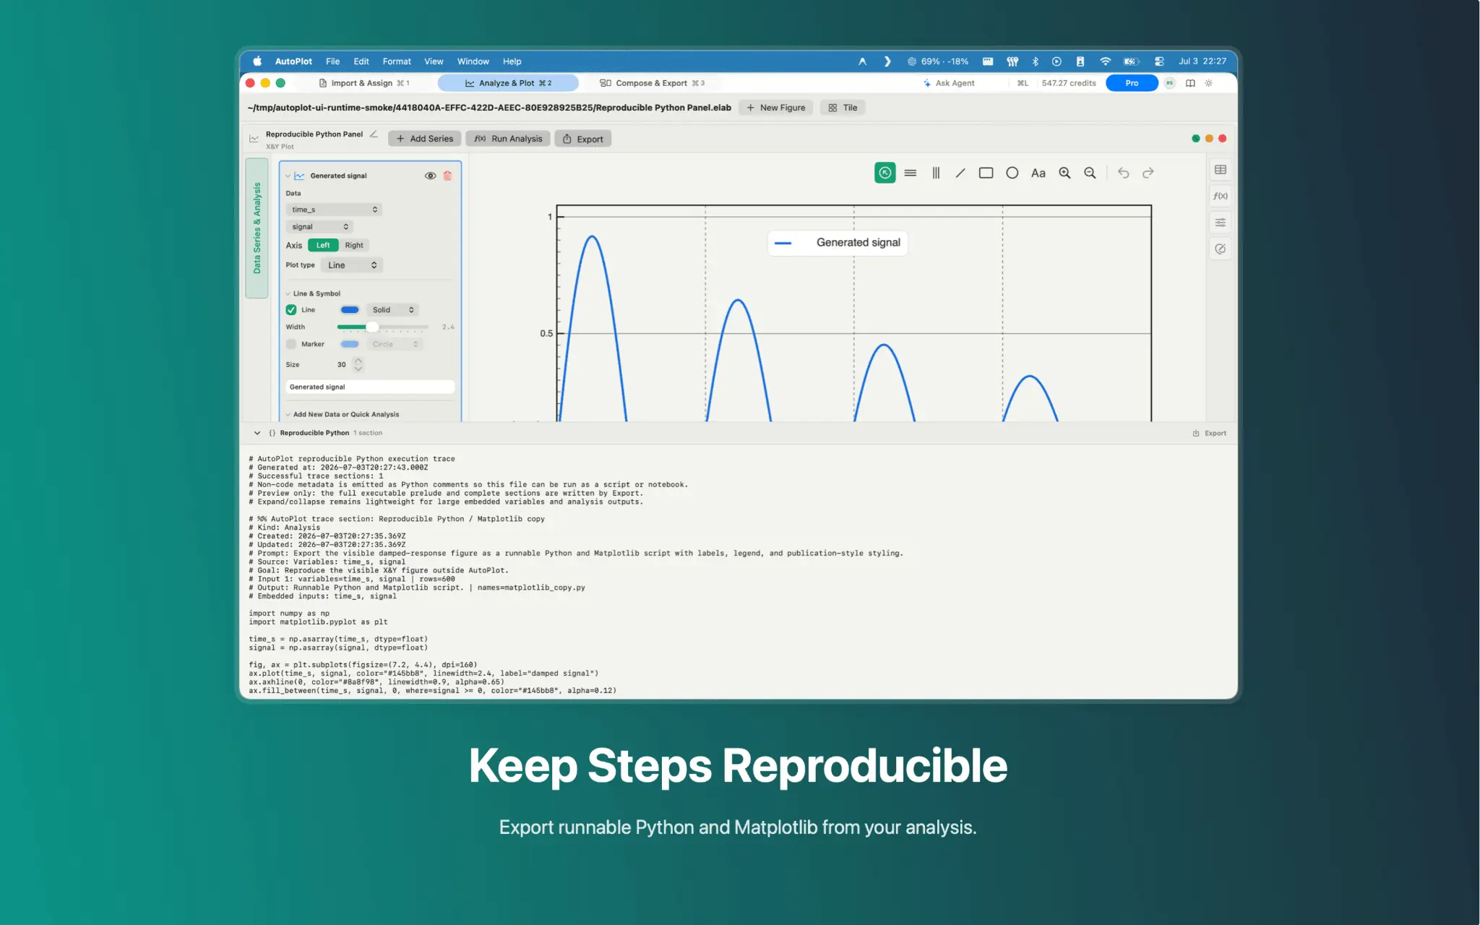Open the Plot type Line dropdown
Viewport: 1480px width, 925px height.
tap(352, 265)
